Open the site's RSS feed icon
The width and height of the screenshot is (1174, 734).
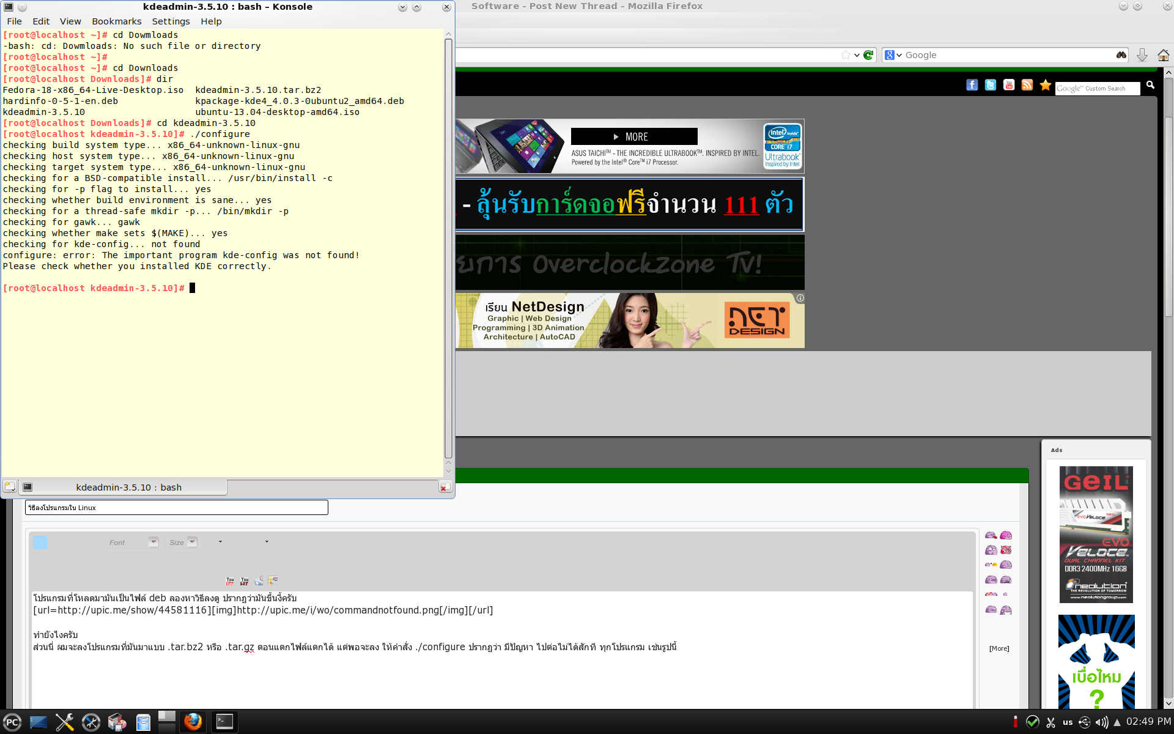coord(1027,85)
